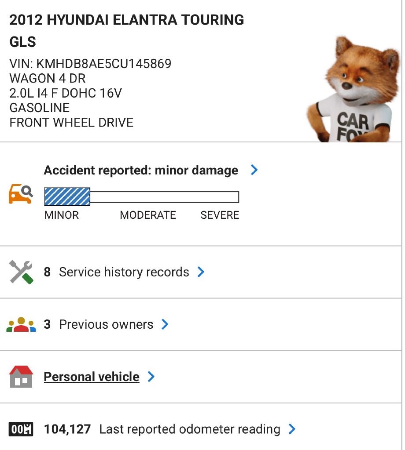Open Last reported odometer reading entry
The width and height of the screenshot is (405, 450).
(189, 429)
